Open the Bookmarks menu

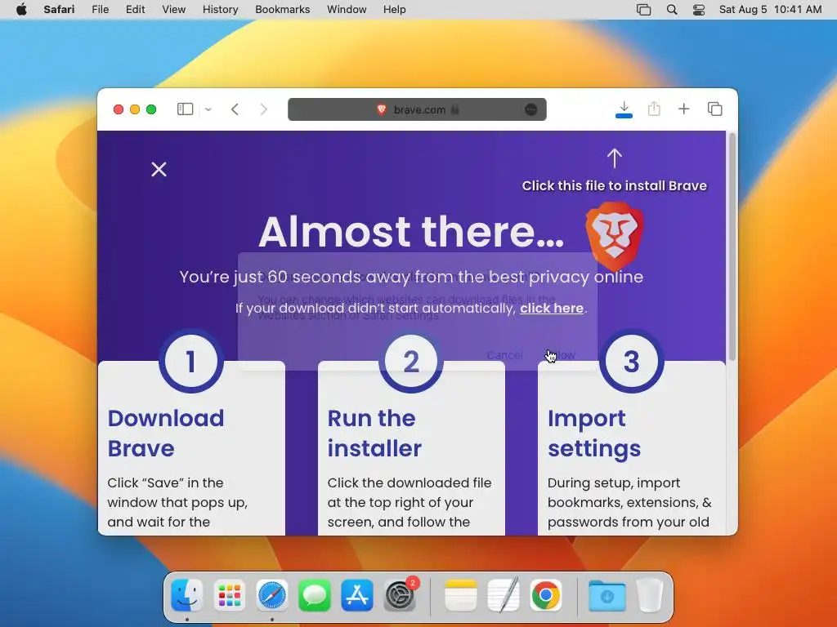pos(282,10)
